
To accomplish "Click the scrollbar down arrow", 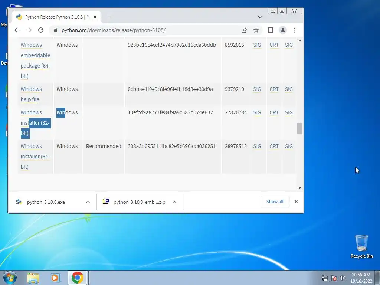I will [299, 188].
